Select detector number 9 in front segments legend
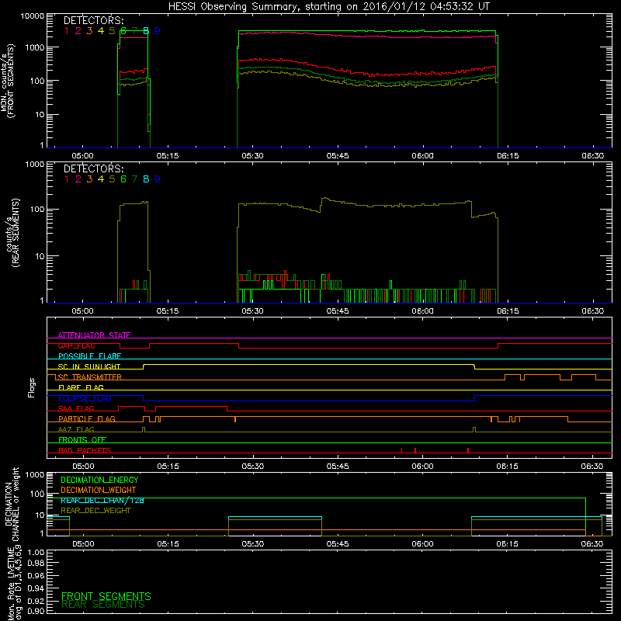 pos(158,31)
